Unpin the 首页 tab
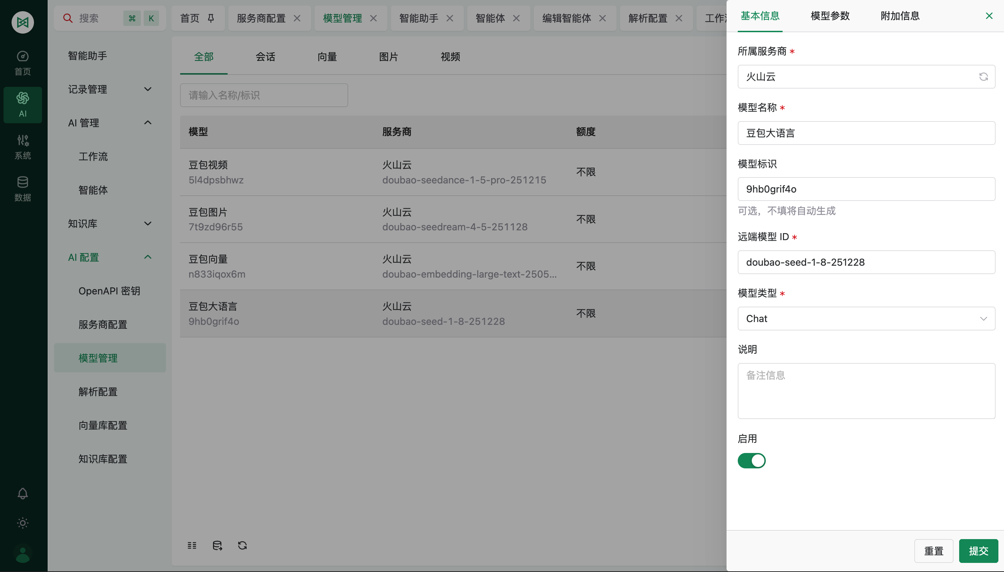Screen dimensions: 1004x572 pos(211,18)
